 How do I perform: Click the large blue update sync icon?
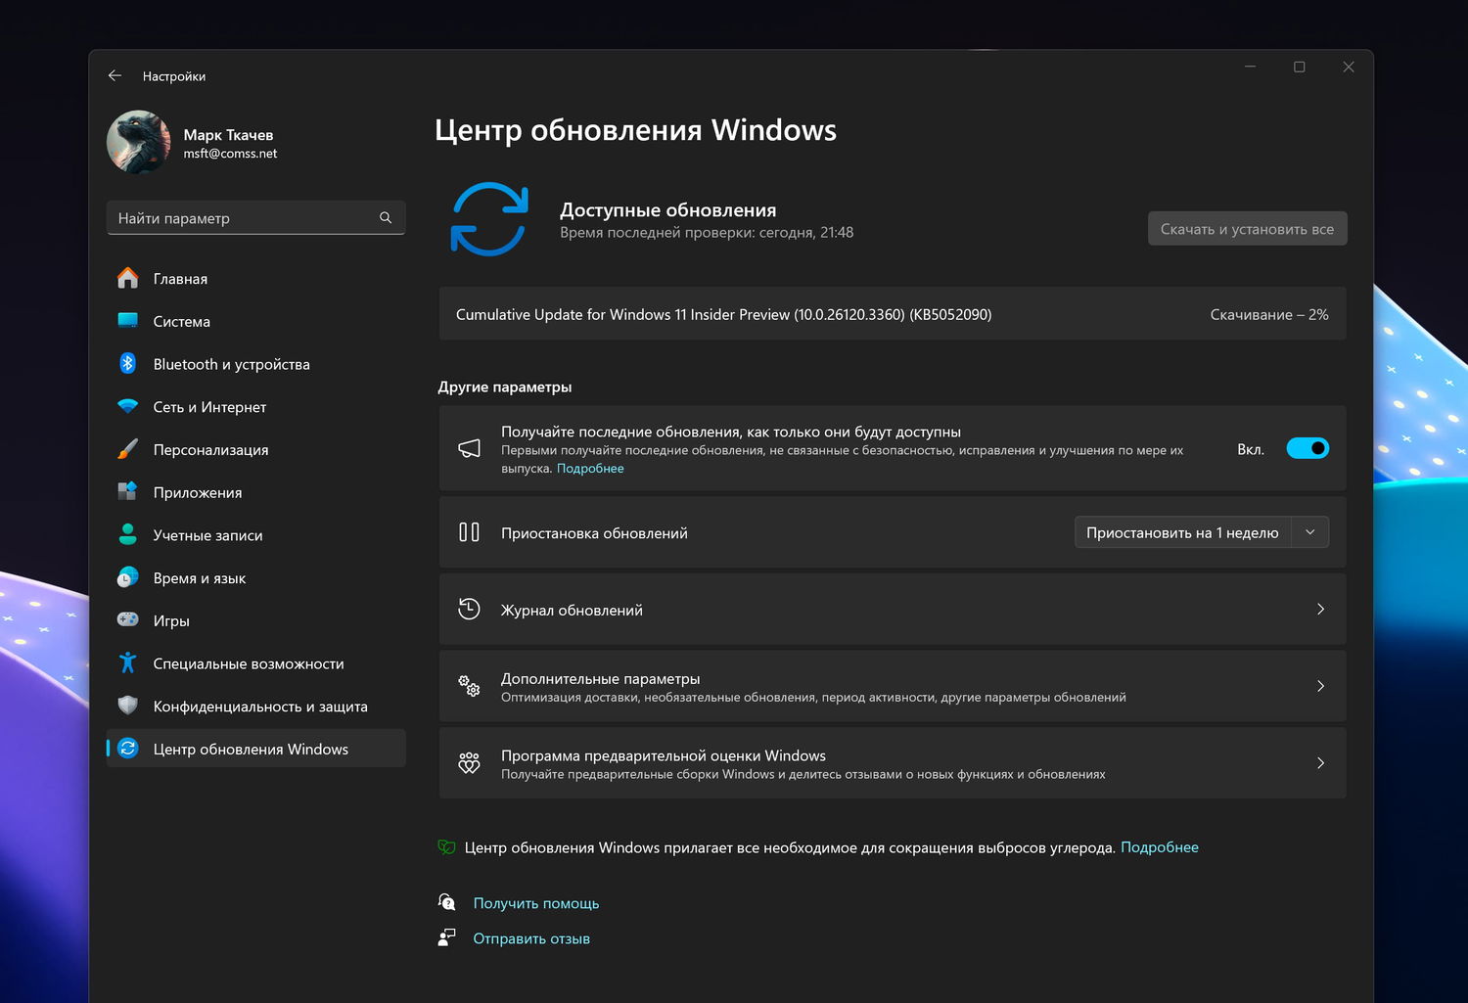point(489,219)
